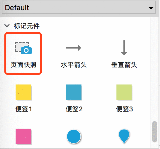Click the dropdown arrow beside Default
This screenshot has height=149, width=160.
(x=151, y=8)
